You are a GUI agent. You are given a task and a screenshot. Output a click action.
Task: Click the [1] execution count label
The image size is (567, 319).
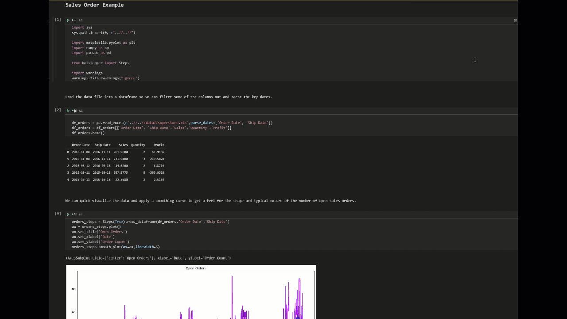tap(58, 19)
